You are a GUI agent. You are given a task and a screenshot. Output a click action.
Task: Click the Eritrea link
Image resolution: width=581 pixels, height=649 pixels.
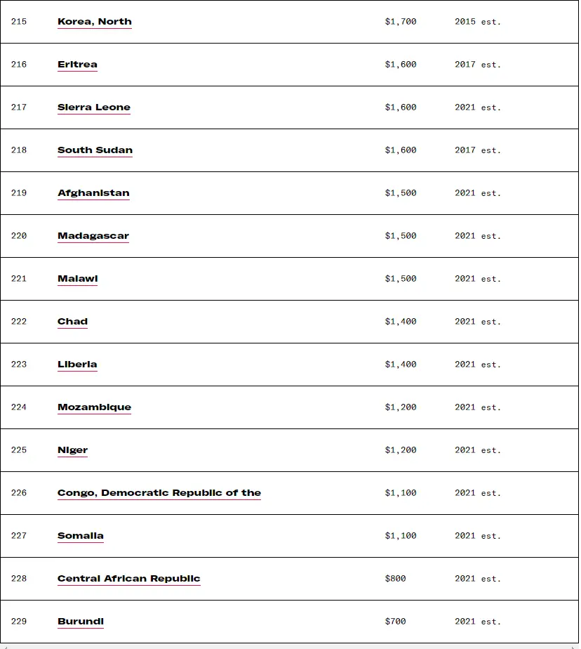click(x=77, y=65)
